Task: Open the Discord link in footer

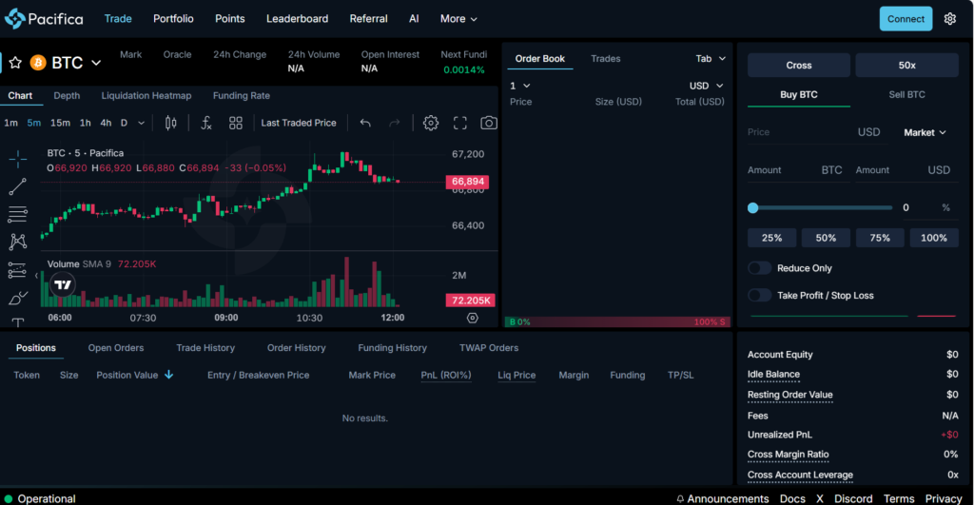Action: (x=853, y=498)
